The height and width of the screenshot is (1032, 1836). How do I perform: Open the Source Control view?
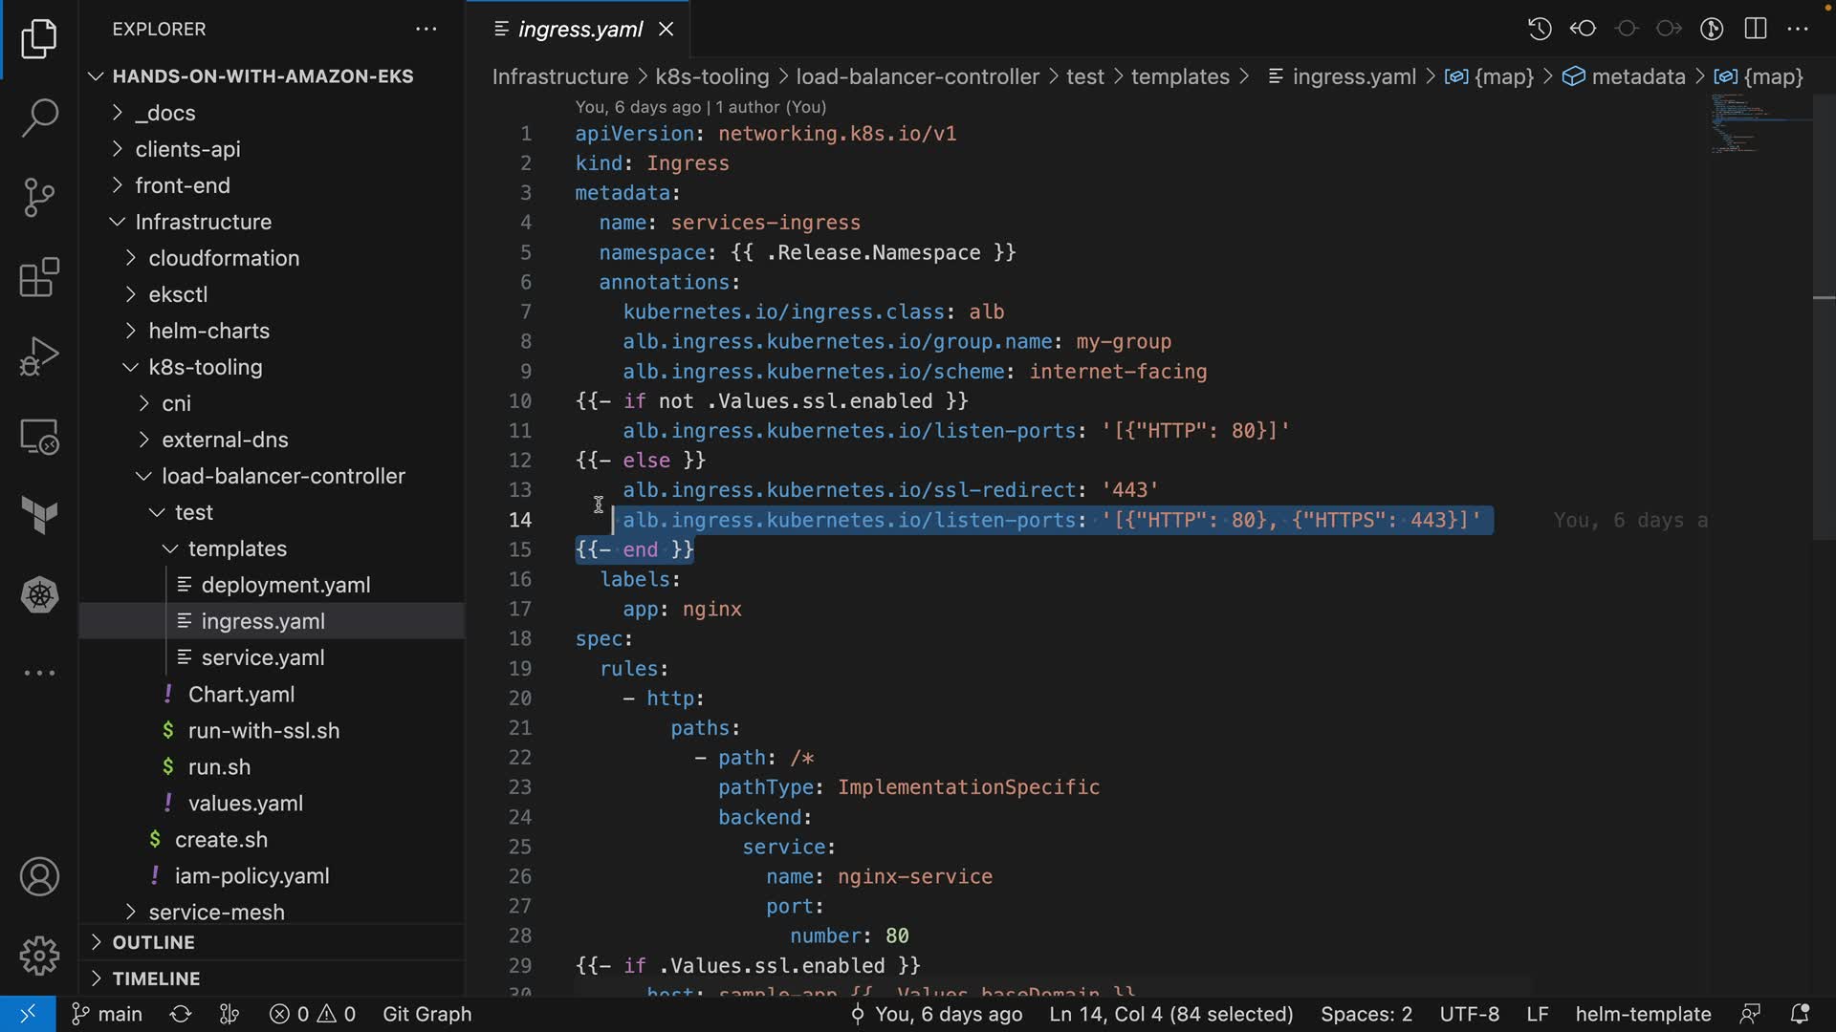(39, 198)
